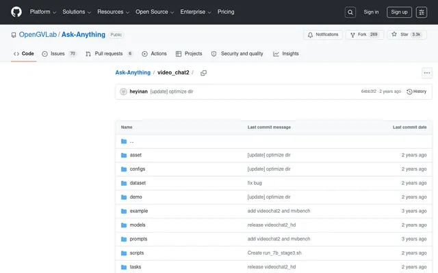Click the repository book icon beside OpenGVLab
This screenshot has width=438, height=273.
pyautogui.click(x=14, y=35)
